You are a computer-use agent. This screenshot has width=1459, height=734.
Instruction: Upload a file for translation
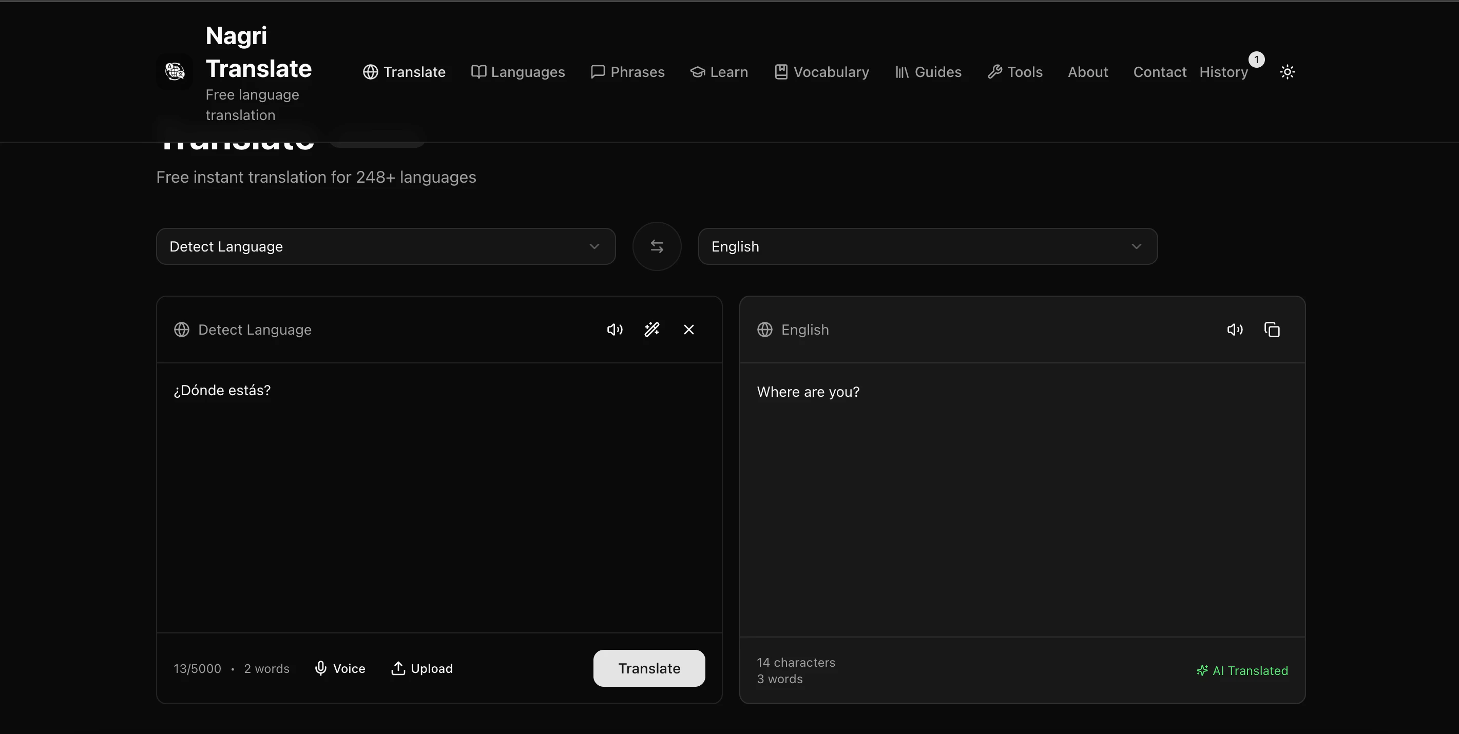(x=422, y=668)
